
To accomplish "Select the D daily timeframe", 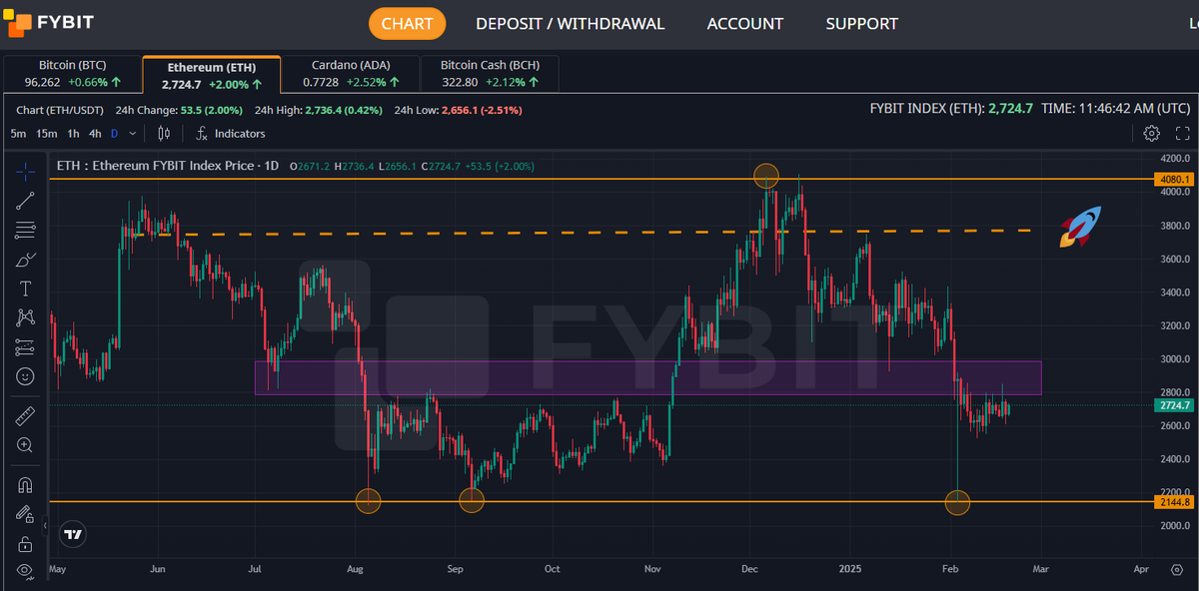I will pos(114,133).
